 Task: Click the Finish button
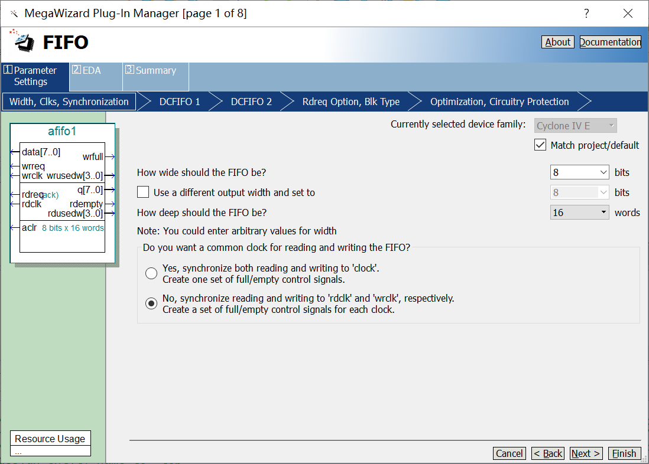click(x=624, y=453)
